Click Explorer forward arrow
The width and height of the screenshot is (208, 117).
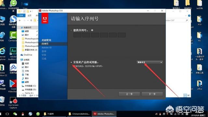click(24, 20)
